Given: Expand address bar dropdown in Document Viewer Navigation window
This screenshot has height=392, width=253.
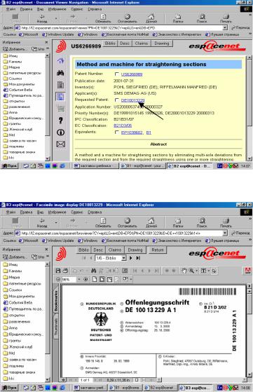Looking at the screenshot, I should tap(225, 28).
